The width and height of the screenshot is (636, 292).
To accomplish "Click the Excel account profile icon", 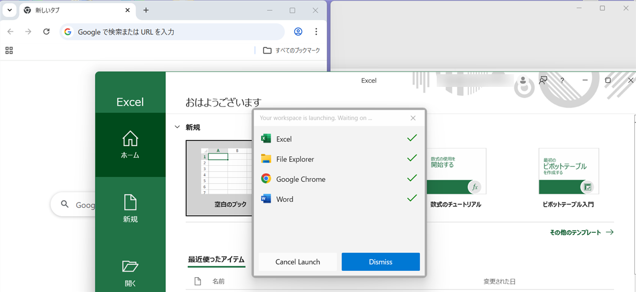I will point(523,81).
